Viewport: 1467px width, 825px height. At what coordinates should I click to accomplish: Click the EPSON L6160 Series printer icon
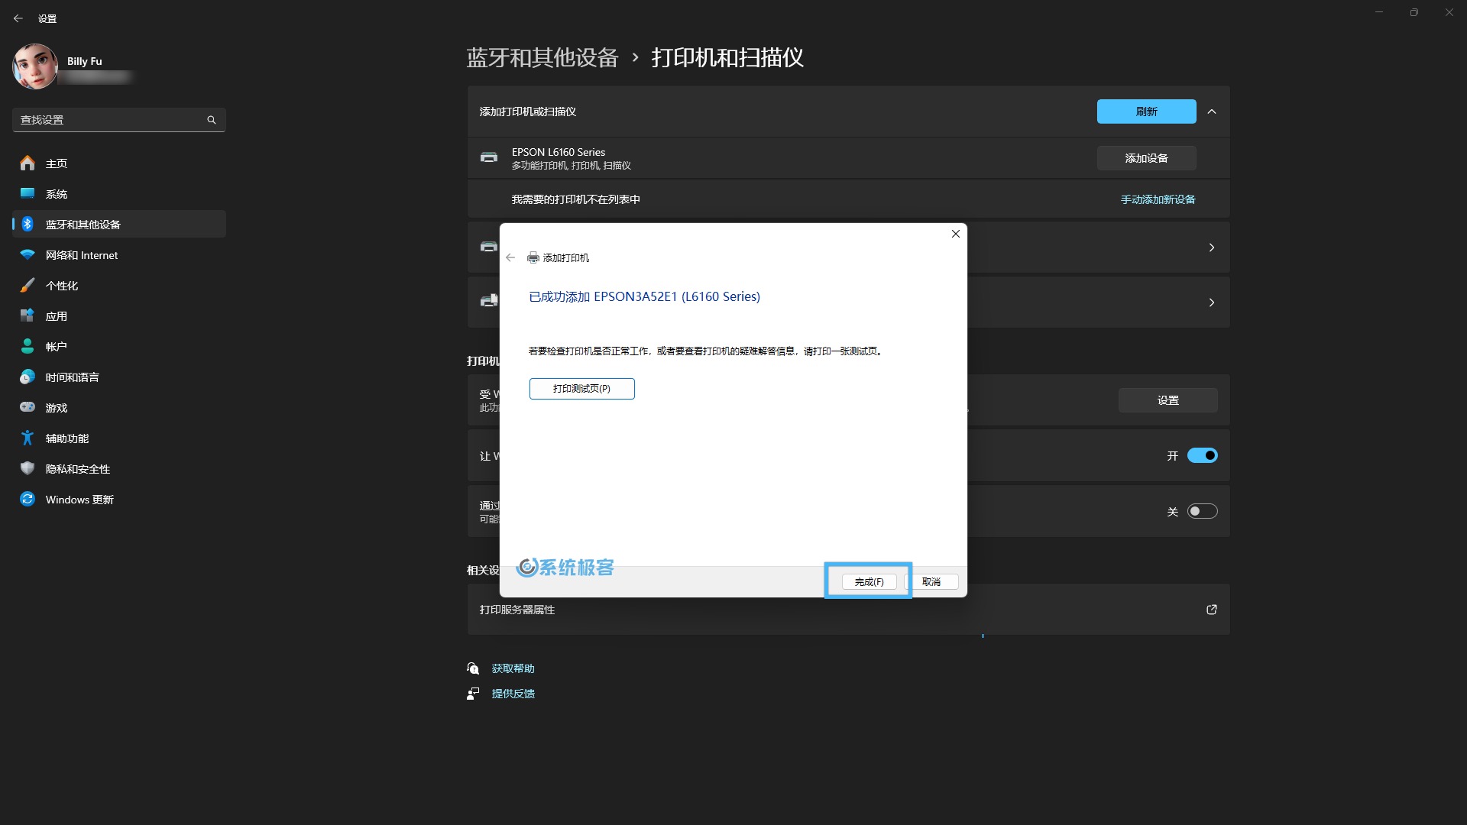tap(489, 157)
